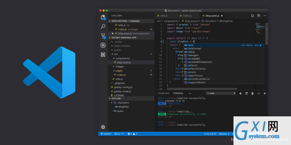The width and height of the screenshot is (291, 145).
Task: Click the editor horizontal scrollbar
Action: click(x=202, y=89)
